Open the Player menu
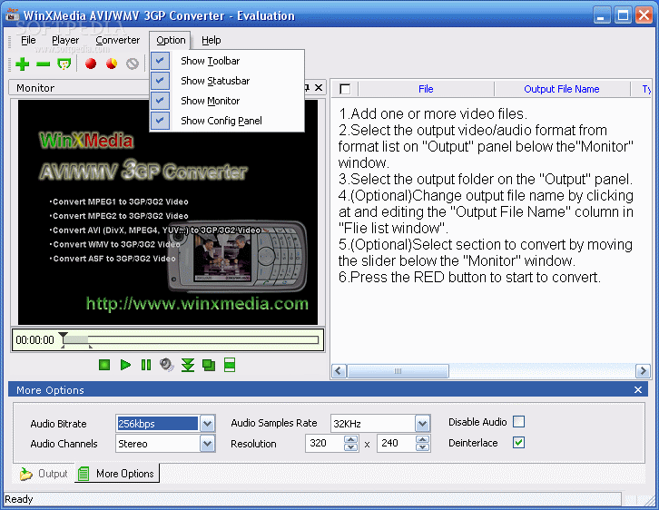 click(x=65, y=40)
